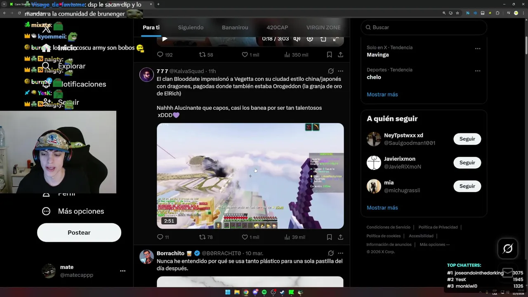Reply to the post with 192 comments
The height and width of the screenshot is (297, 528).
pos(165,54)
